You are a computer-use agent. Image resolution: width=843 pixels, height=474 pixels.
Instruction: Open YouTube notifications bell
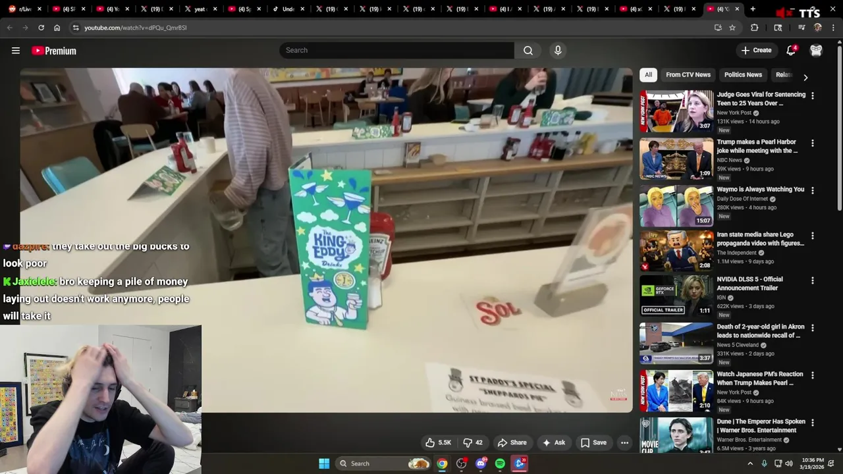791,51
